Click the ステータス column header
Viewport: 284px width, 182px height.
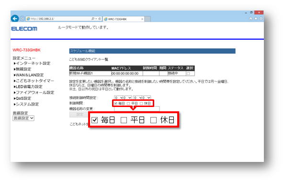(x=175, y=68)
